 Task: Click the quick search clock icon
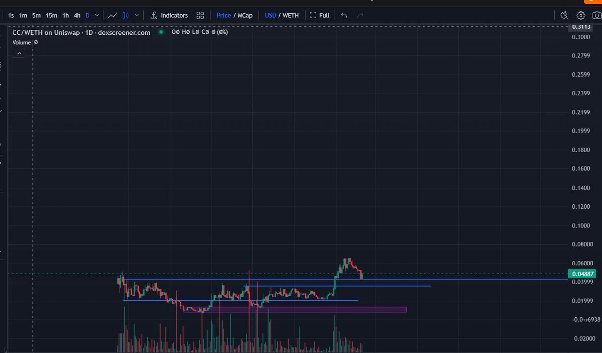(x=564, y=15)
